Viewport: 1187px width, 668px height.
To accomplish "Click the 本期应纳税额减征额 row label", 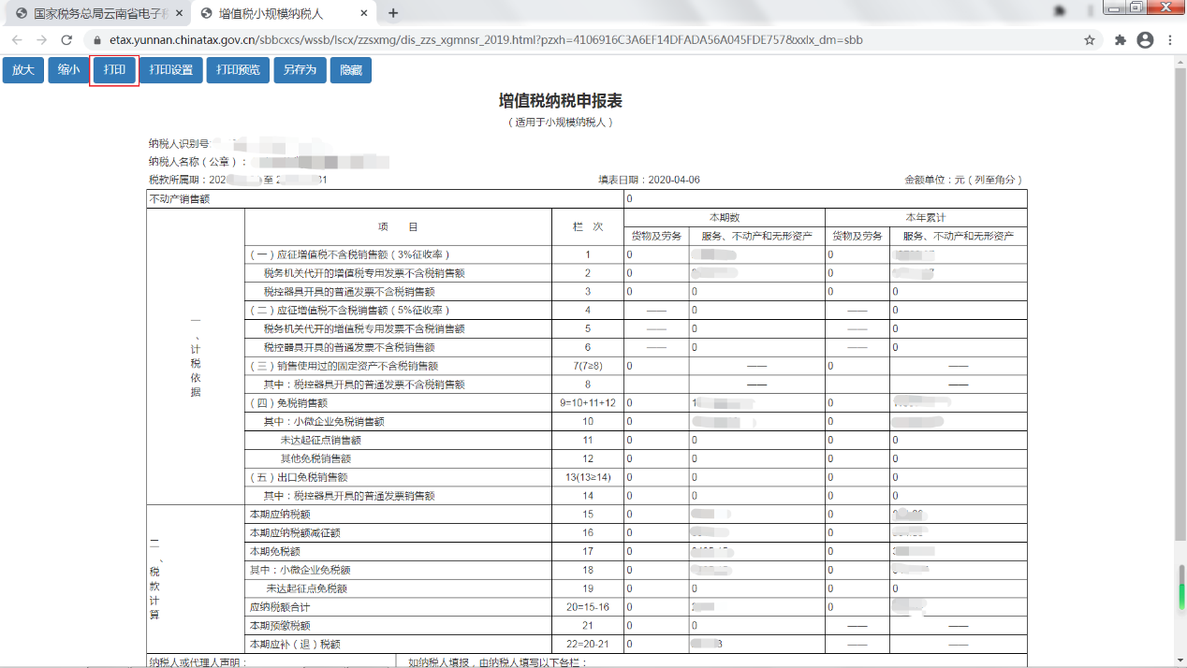I will click(x=295, y=533).
